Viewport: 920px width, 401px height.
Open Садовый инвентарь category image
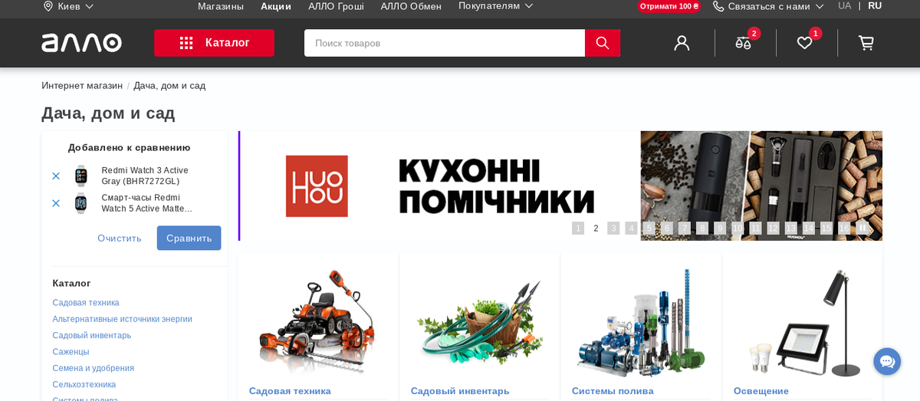(480, 322)
